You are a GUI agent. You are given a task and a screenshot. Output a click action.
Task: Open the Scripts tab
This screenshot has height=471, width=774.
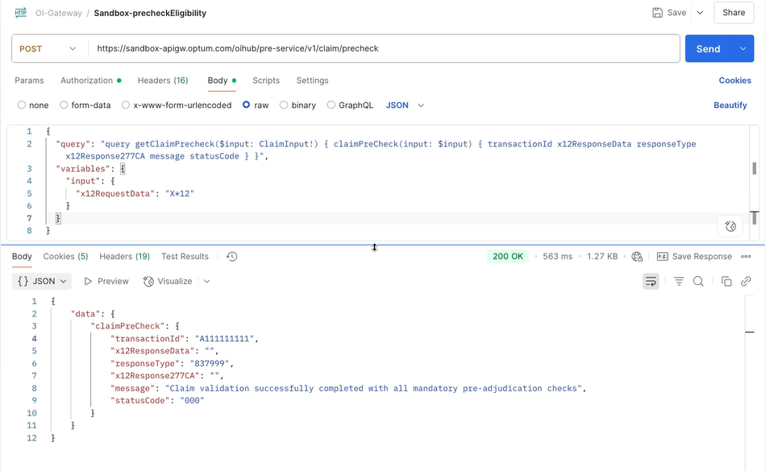(x=266, y=81)
